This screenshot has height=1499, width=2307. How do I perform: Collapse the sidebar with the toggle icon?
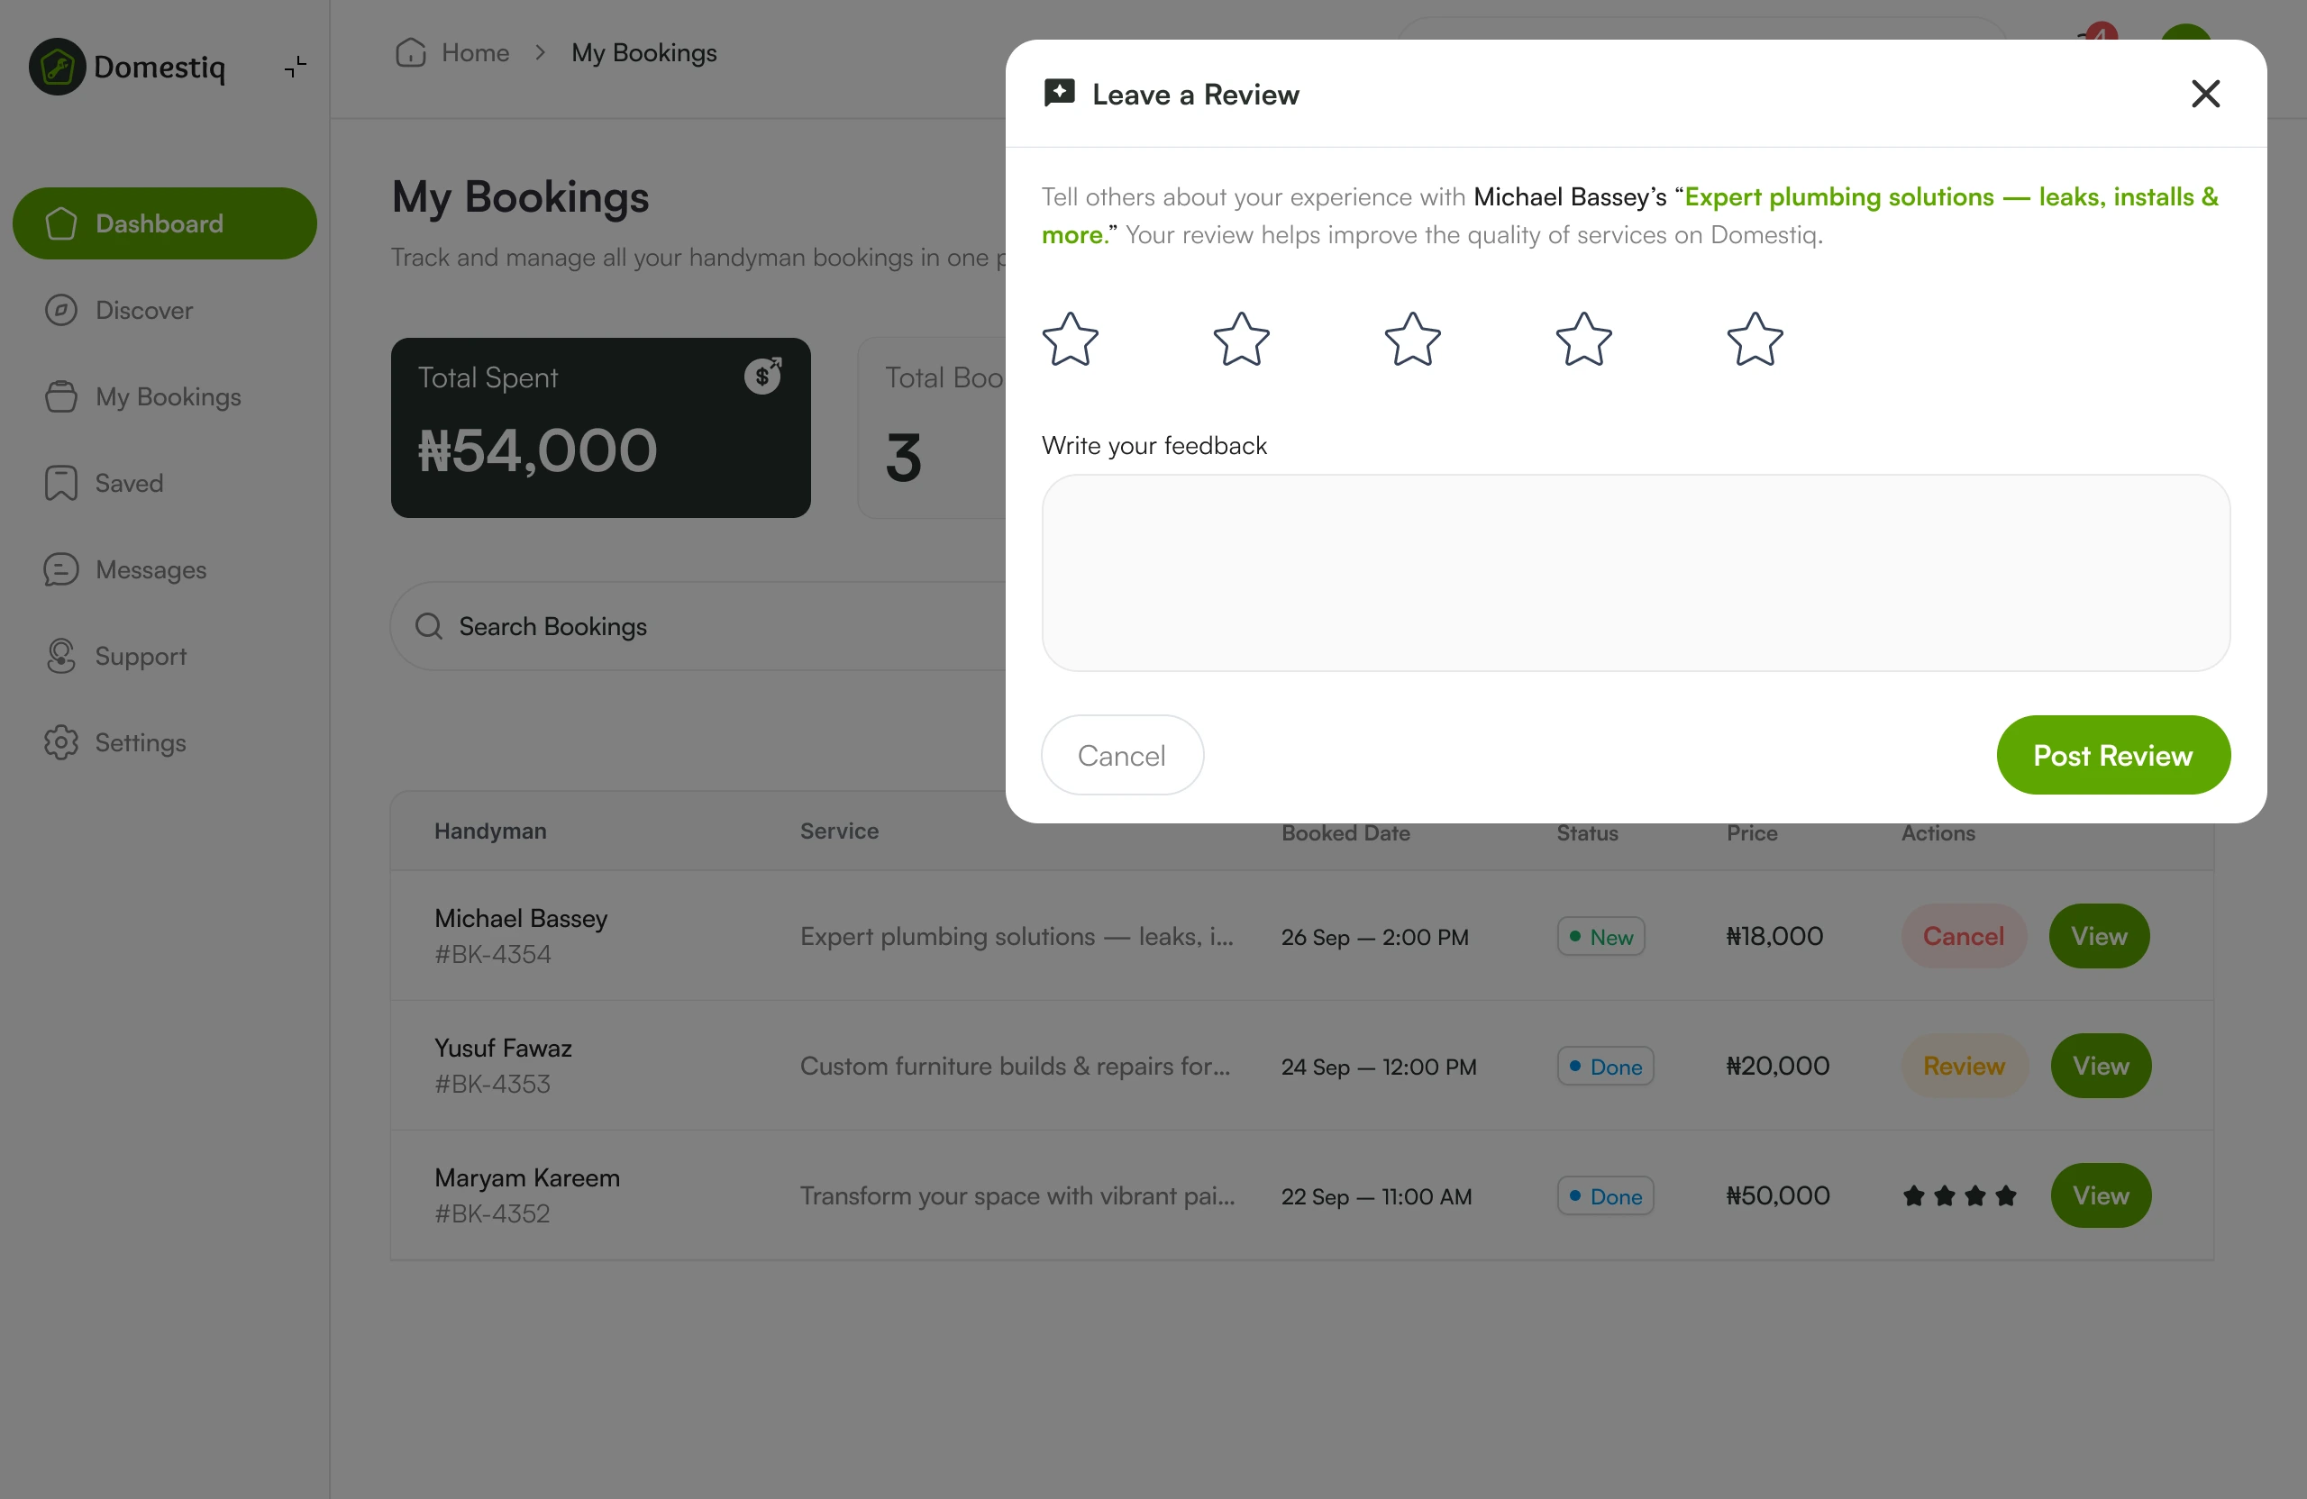[295, 66]
